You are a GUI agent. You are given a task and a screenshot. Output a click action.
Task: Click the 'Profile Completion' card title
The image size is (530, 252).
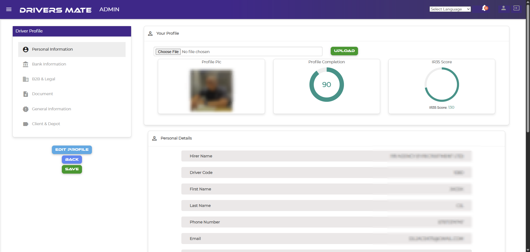click(x=327, y=62)
